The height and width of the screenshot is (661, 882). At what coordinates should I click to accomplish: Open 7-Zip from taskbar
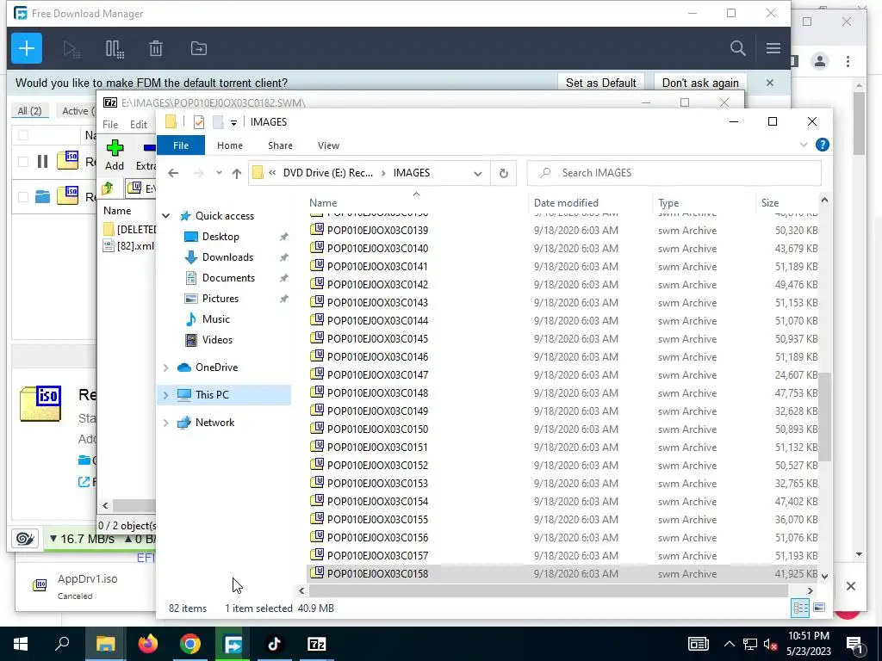tap(317, 644)
